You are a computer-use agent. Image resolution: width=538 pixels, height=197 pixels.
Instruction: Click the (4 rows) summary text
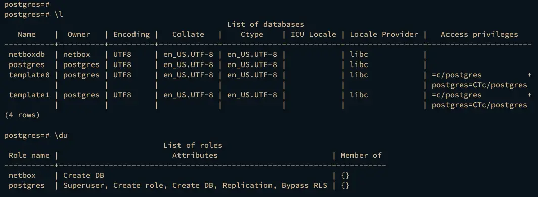[22, 115]
